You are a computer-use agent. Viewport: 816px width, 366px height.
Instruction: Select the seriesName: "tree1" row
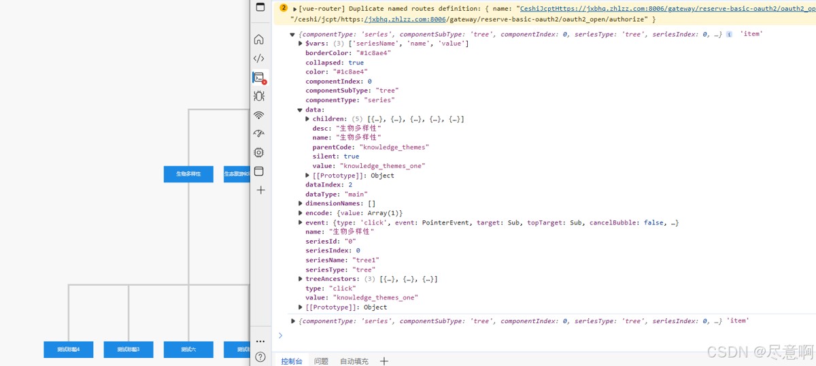coord(343,261)
